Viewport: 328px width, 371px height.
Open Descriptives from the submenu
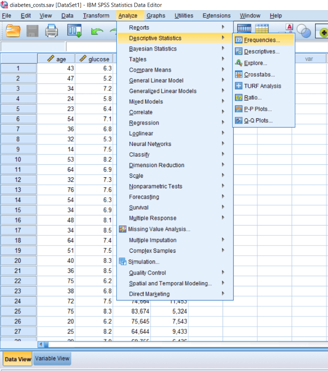(261, 52)
